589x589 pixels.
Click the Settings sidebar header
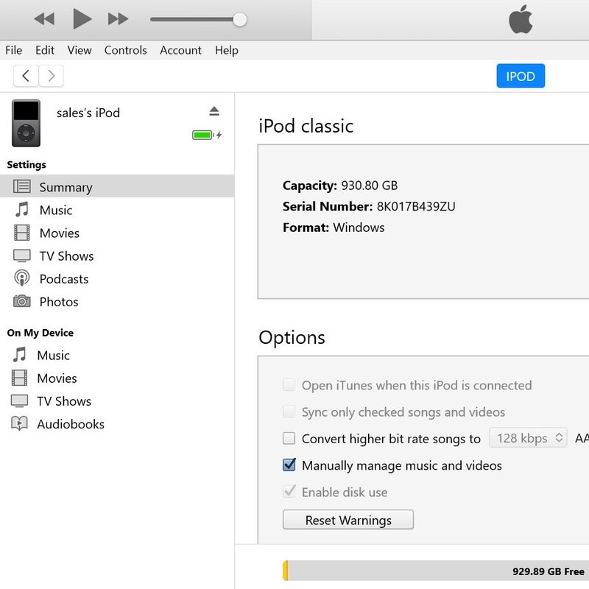coord(27,164)
